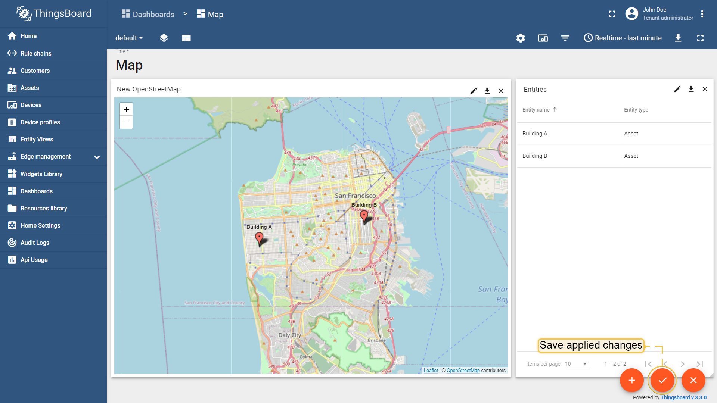The height and width of the screenshot is (403, 717).
Task: Open entity aliases icon
Action: tap(543, 38)
